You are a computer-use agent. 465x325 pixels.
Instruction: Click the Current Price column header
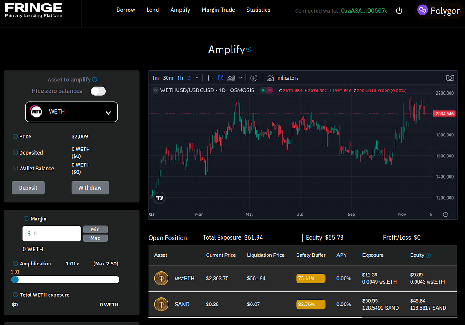pyautogui.click(x=221, y=255)
